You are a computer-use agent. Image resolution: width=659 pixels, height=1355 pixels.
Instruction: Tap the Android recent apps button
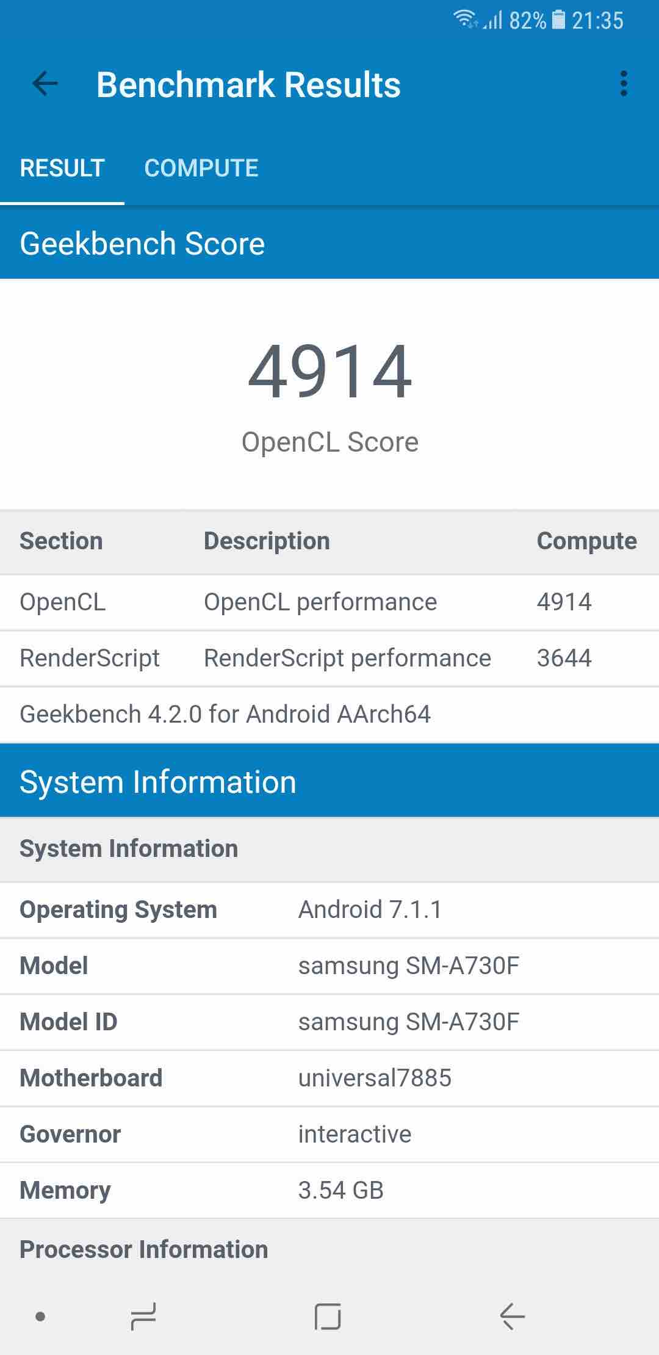(x=143, y=1316)
